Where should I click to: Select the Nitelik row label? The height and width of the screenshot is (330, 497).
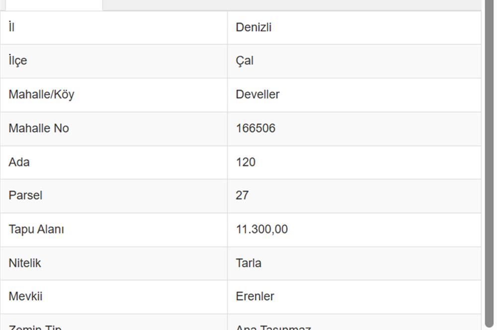click(x=25, y=263)
